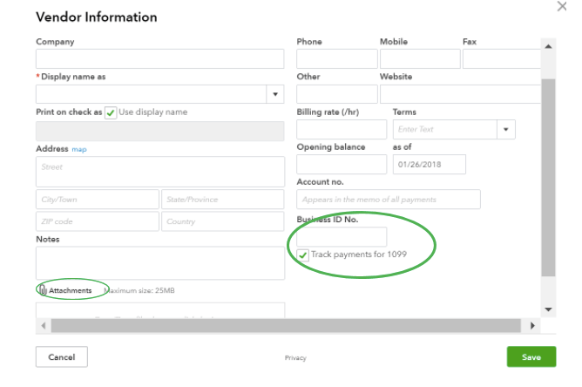Click the Website field

(x=460, y=94)
